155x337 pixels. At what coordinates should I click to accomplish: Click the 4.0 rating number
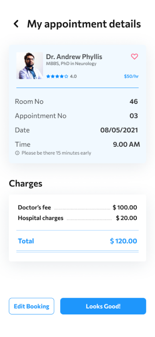(x=73, y=76)
